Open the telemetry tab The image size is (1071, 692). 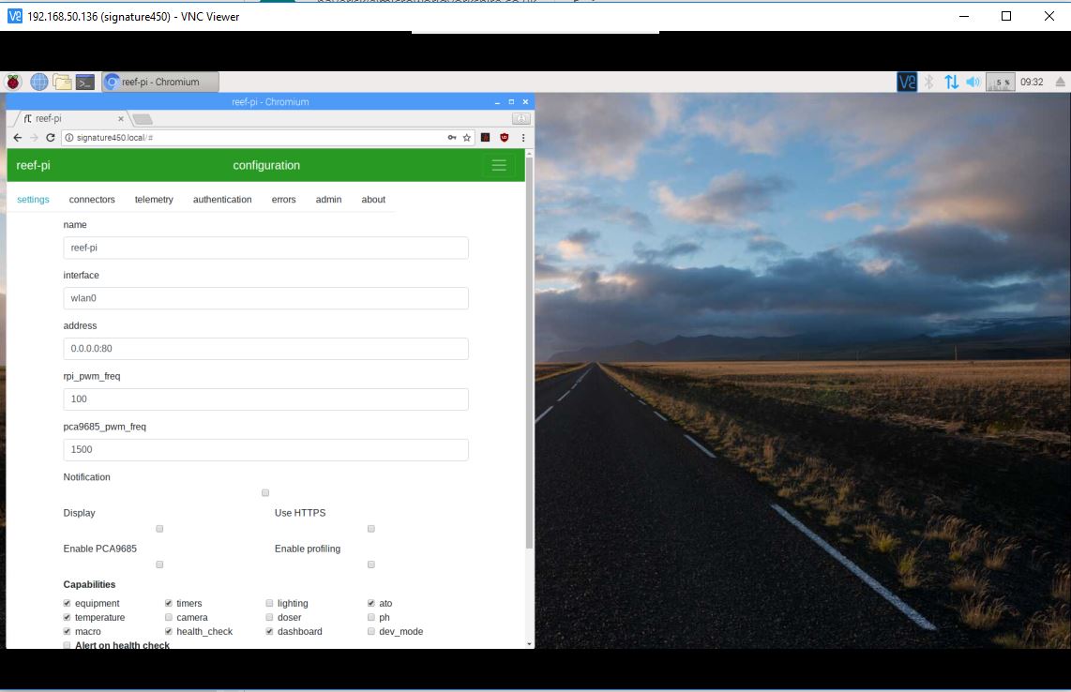pyautogui.click(x=154, y=200)
